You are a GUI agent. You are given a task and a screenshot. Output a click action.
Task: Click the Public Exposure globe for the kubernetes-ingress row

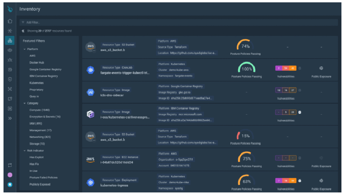pyautogui.click(x=321, y=181)
